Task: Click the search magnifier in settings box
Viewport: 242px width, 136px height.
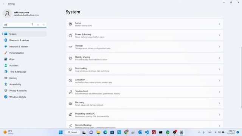Action: pyautogui.click(x=43, y=25)
